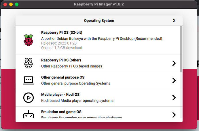Click the 'Operating System' dialog heading
Screen dimensions: 199x131
tap(99, 21)
